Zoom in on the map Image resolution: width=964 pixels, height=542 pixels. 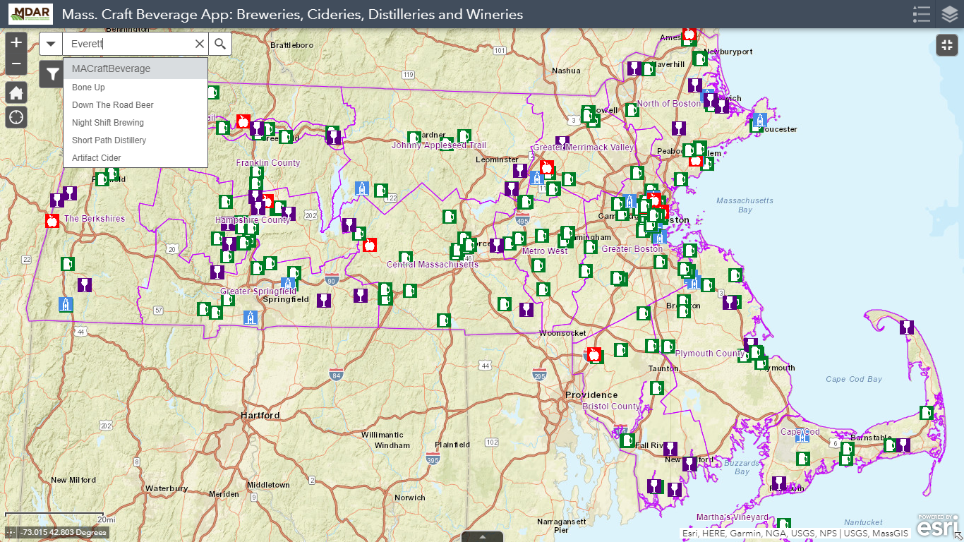click(x=16, y=42)
